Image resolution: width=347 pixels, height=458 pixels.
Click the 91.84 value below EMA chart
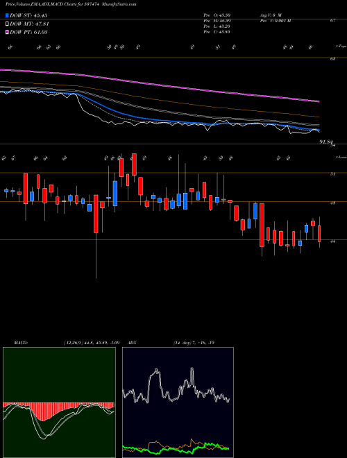(326, 142)
